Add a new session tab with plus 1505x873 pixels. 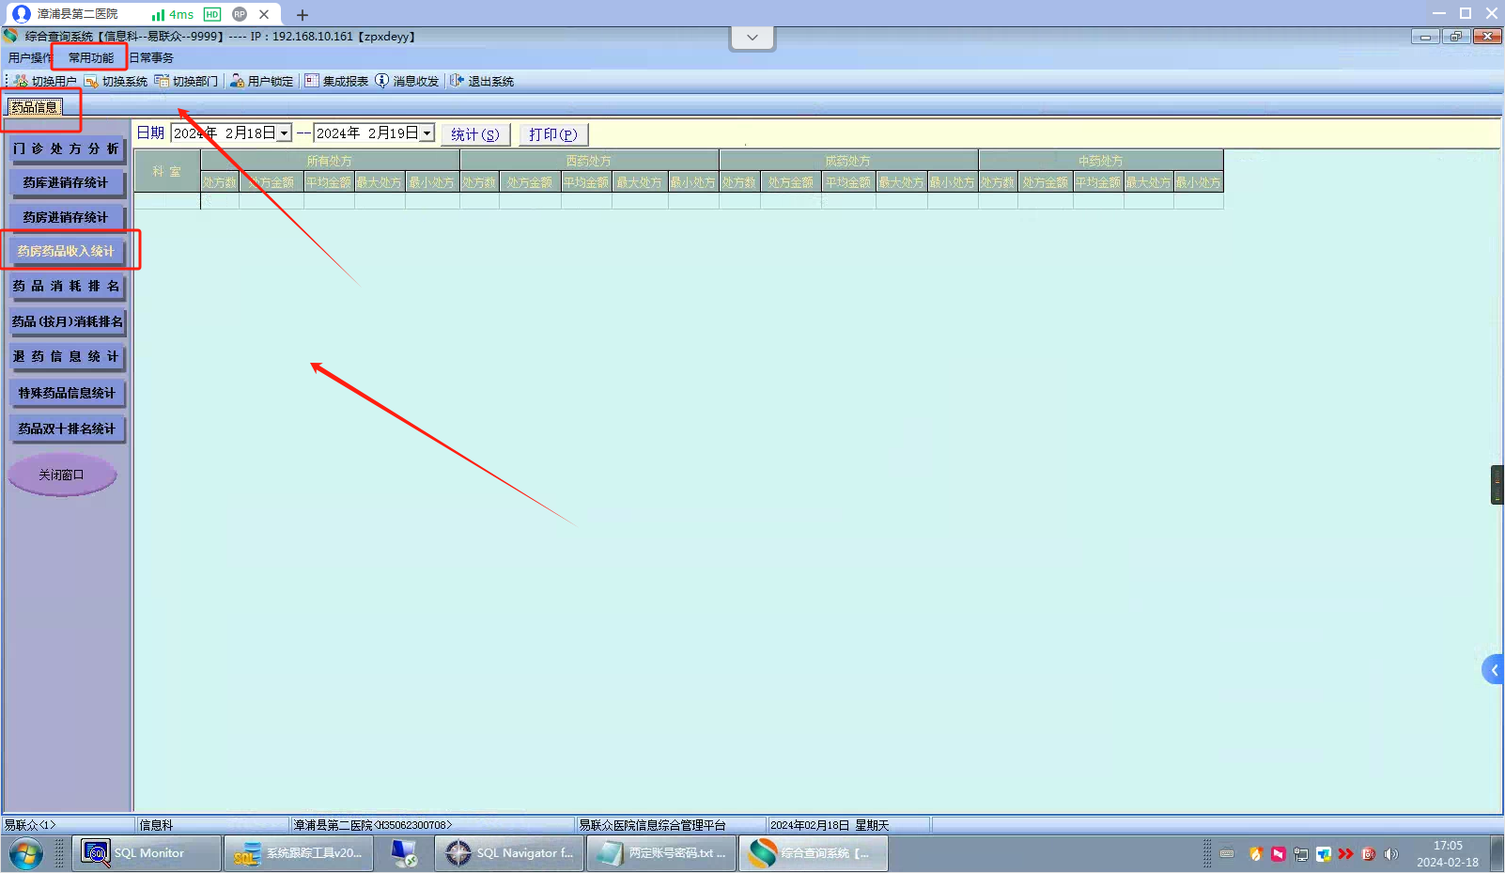(x=303, y=15)
